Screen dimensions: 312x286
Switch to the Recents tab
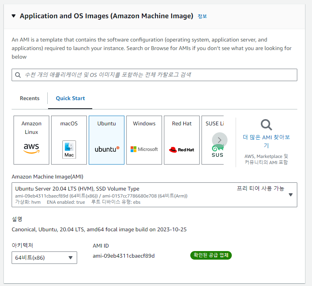tap(29, 98)
